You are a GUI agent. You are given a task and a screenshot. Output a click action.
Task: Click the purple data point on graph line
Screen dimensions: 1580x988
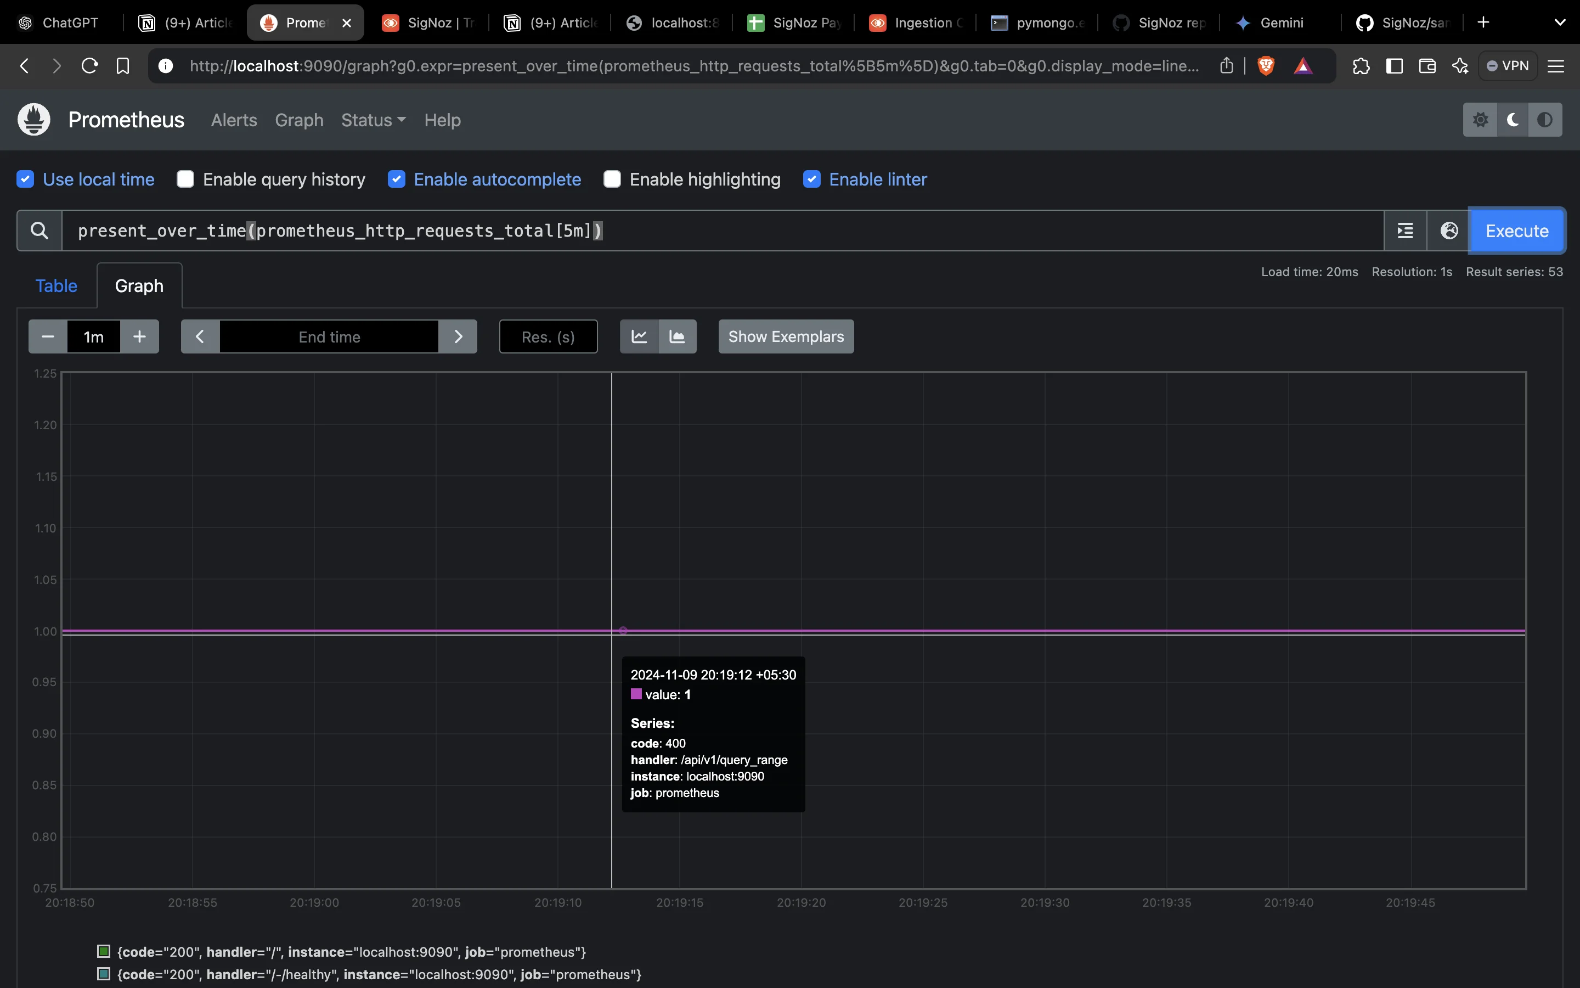pos(623,631)
